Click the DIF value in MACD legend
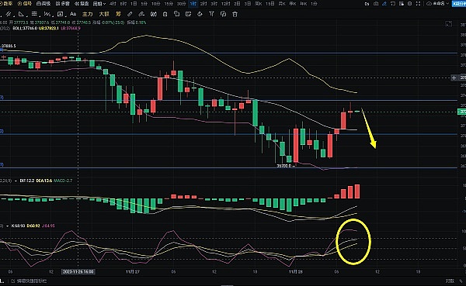 click(27, 181)
